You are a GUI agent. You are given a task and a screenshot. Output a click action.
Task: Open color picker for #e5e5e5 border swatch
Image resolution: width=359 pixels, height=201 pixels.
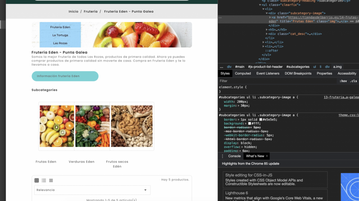tap(261, 120)
